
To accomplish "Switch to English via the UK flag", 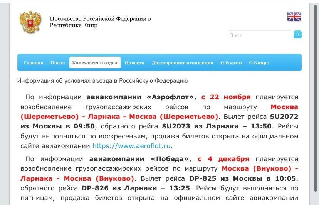I will (x=294, y=17).
